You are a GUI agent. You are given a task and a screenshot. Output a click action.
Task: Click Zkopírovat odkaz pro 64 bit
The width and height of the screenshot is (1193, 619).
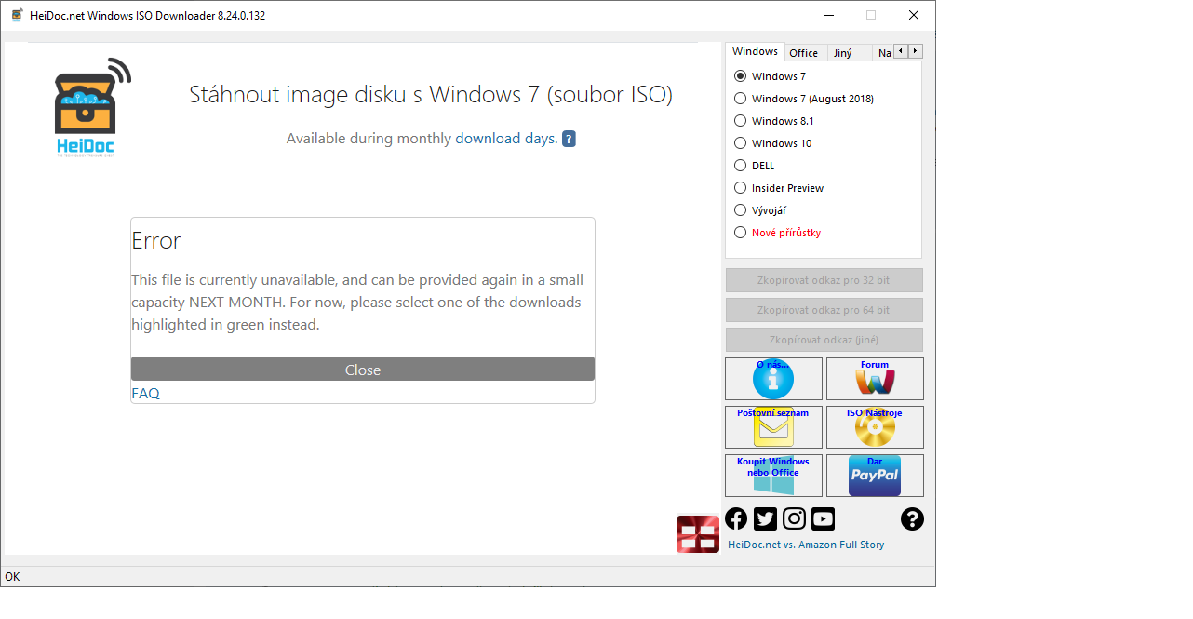coord(824,310)
